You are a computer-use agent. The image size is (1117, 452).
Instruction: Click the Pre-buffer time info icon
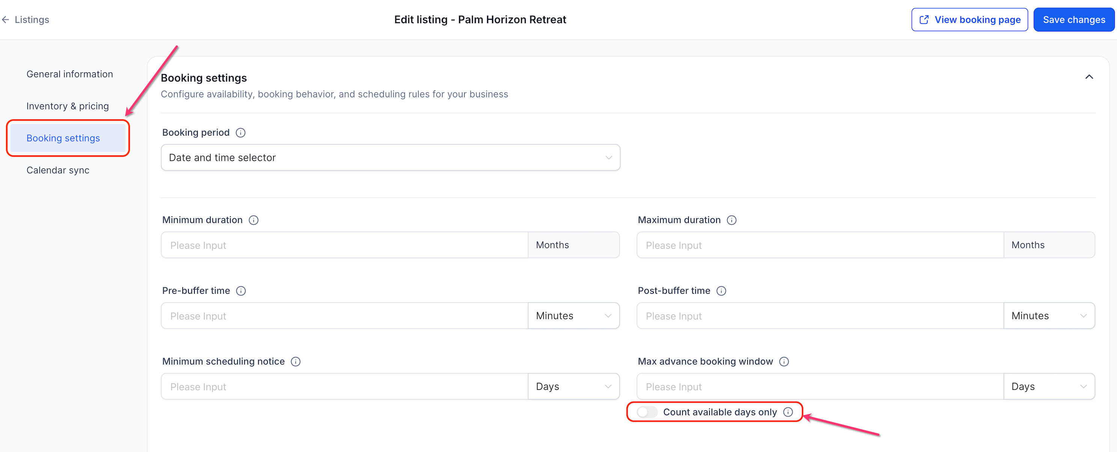pos(241,291)
